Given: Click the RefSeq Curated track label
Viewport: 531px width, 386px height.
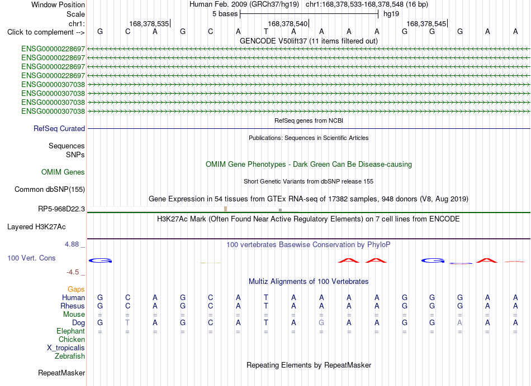Looking at the screenshot, I should (59, 128).
